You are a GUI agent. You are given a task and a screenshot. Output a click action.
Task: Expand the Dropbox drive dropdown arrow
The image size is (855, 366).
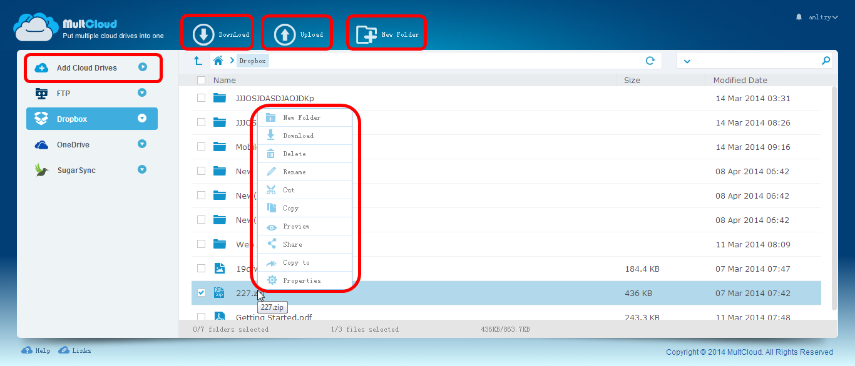coord(142,118)
